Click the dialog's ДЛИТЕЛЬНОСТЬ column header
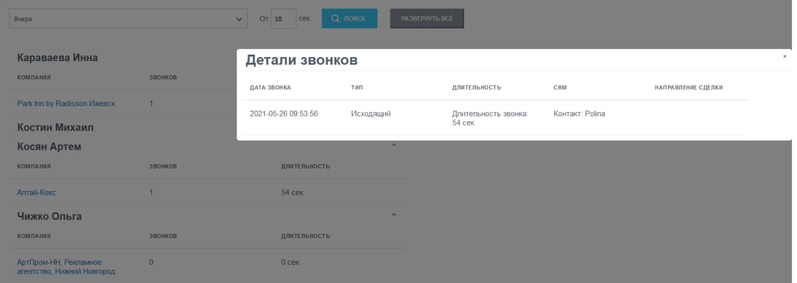This screenshot has width=797, height=283. pos(477,88)
